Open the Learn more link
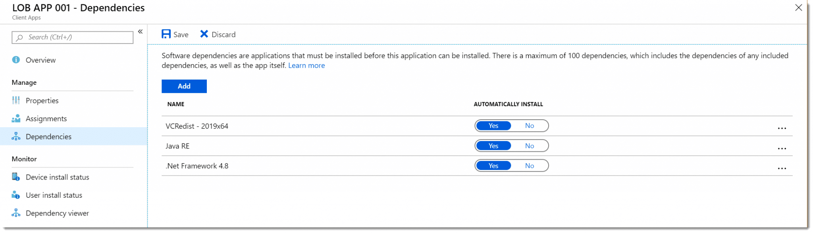Viewport: 813px width, 233px height. point(306,65)
